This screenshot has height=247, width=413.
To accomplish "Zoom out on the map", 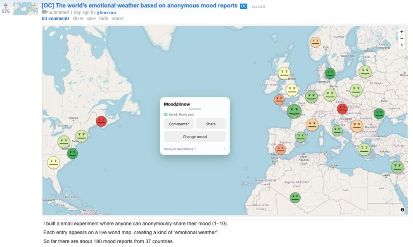I will pyautogui.click(x=402, y=39).
